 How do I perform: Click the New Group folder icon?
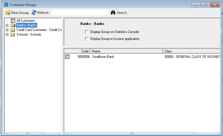(x=8, y=13)
